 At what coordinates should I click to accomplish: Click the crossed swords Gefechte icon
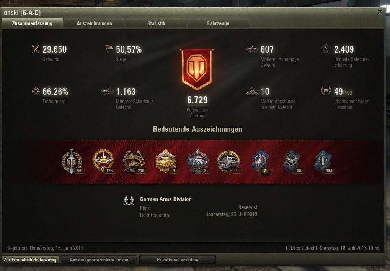click(35, 49)
